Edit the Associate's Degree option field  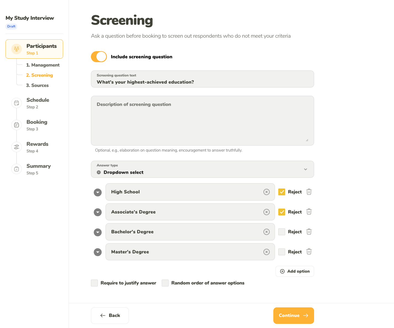tap(190, 212)
